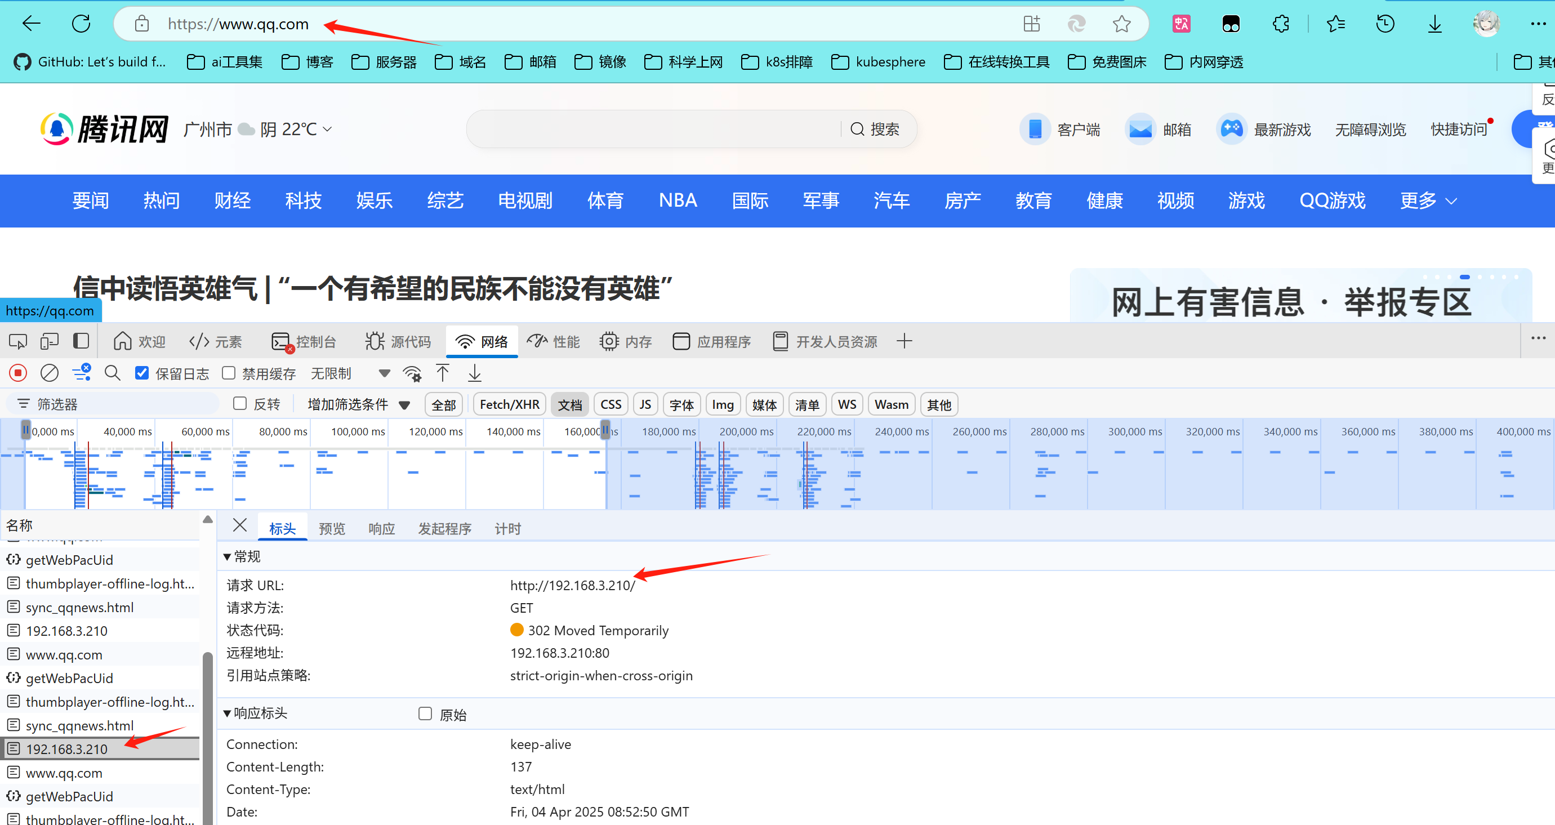Click the export HAR download arrow
The height and width of the screenshot is (825, 1555).
click(x=474, y=373)
